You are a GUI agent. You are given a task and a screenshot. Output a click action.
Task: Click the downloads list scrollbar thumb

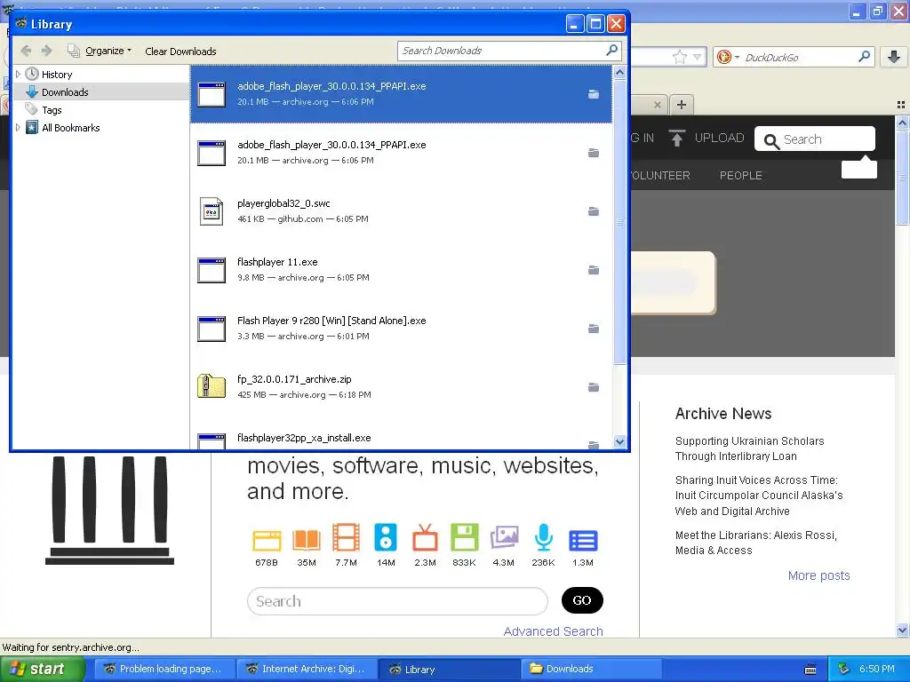click(619, 222)
